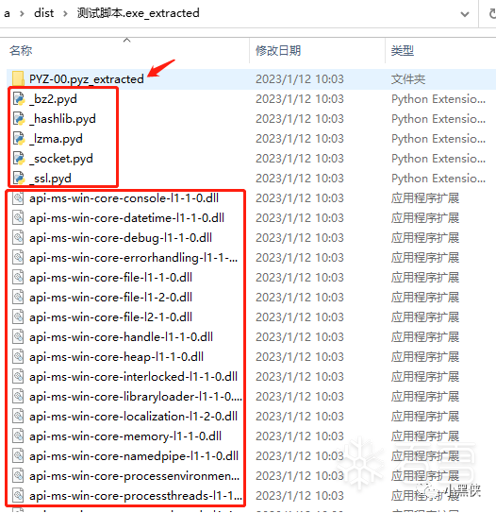Select file name _lzma.pyd
Image resolution: width=496 pixels, height=513 pixels.
click(x=57, y=139)
